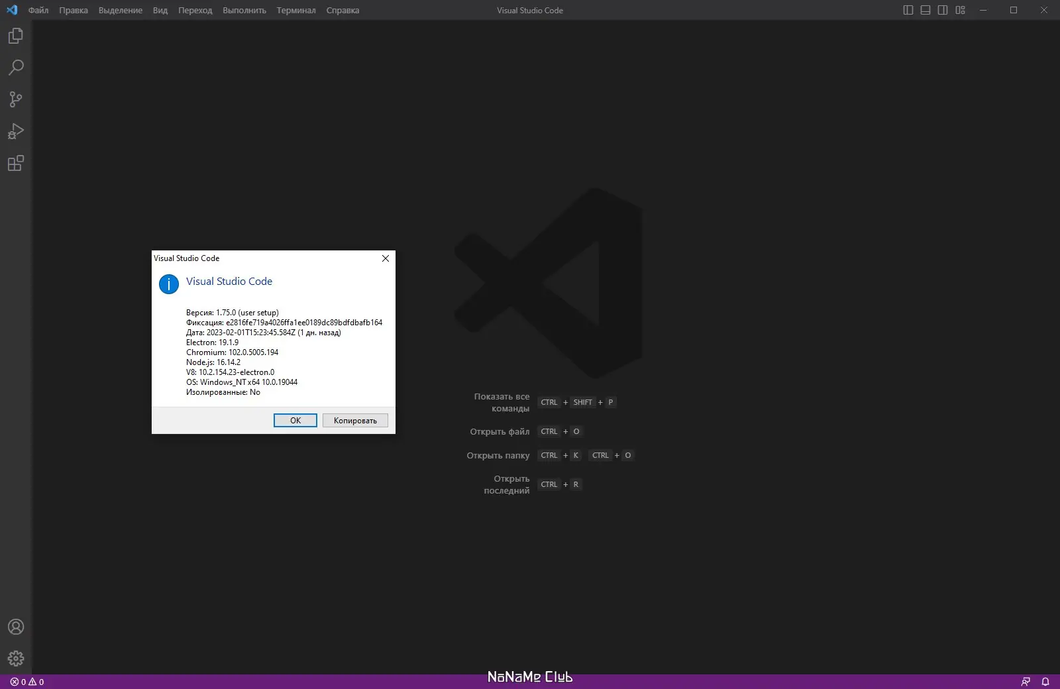Maximize the Visual Studio Code window

1014,10
